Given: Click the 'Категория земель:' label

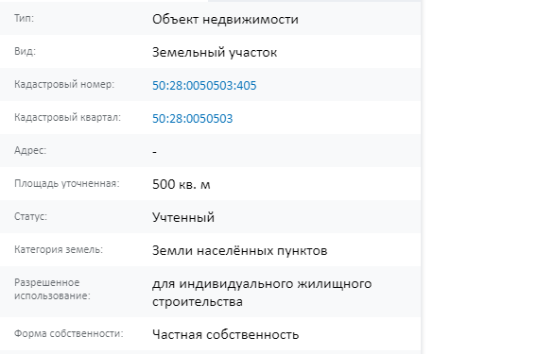Looking at the screenshot, I should [59, 249].
